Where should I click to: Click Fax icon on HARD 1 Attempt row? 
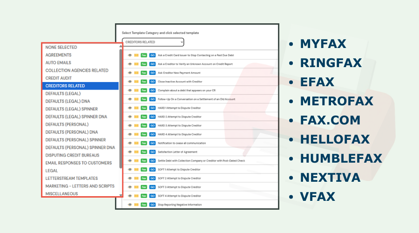coord(144,108)
